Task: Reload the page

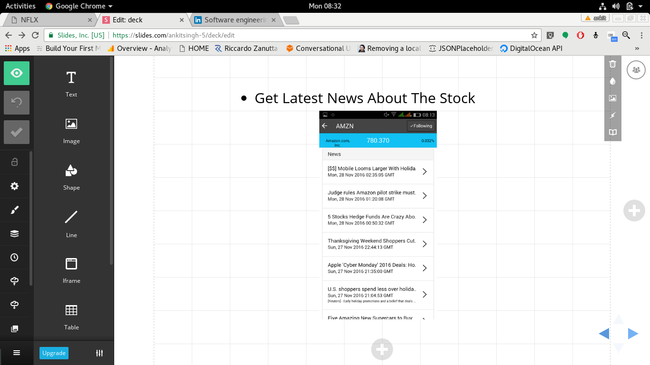Action: pyautogui.click(x=35, y=35)
